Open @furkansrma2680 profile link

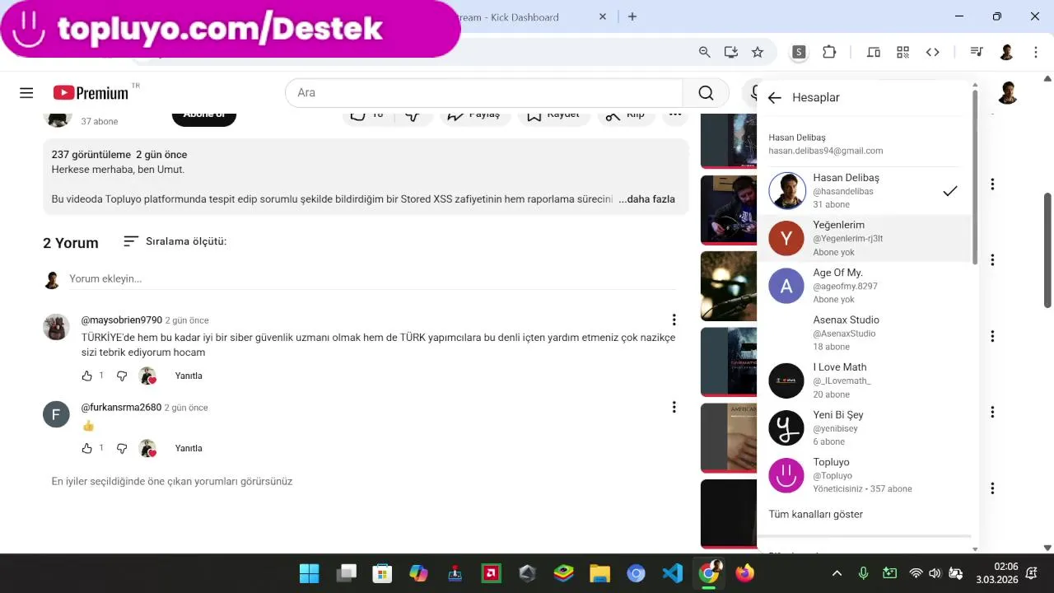click(121, 407)
